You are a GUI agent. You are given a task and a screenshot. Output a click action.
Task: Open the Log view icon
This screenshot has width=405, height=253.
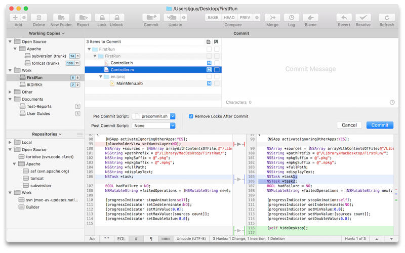(x=292, y=18)
